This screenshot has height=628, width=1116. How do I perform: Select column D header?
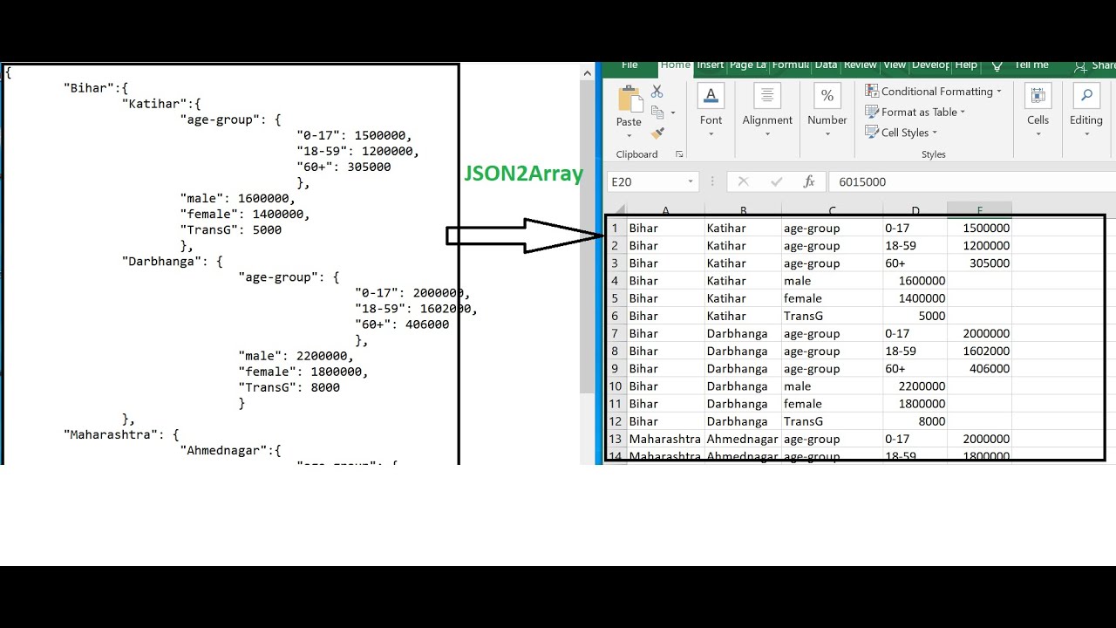915,210
